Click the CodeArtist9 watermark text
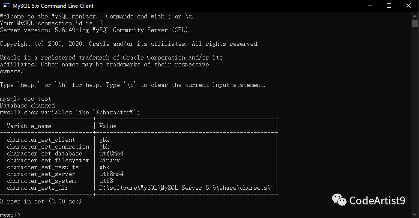Viewport: 419px width, 218px height. click(x=377, y=200)
